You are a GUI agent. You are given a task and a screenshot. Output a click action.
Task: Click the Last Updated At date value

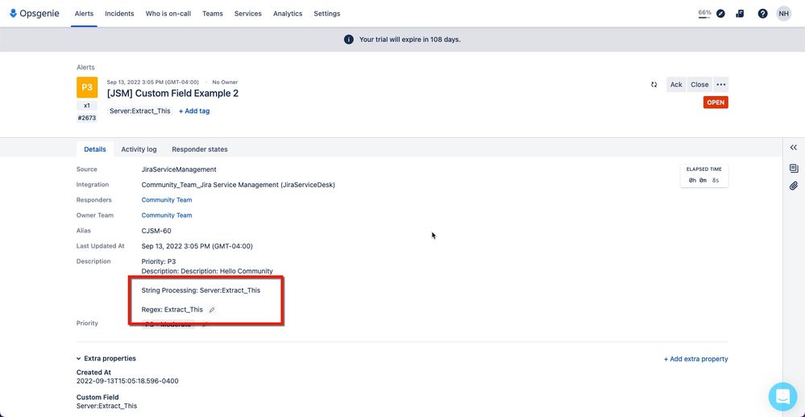pos(197,246)
